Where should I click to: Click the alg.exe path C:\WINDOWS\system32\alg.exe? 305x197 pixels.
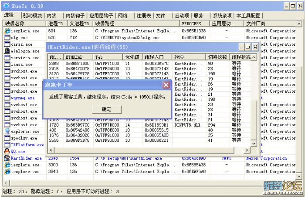[127, 37]
